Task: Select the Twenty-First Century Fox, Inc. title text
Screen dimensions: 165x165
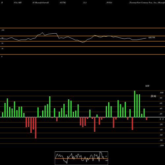Action: [x=143, y=3]
